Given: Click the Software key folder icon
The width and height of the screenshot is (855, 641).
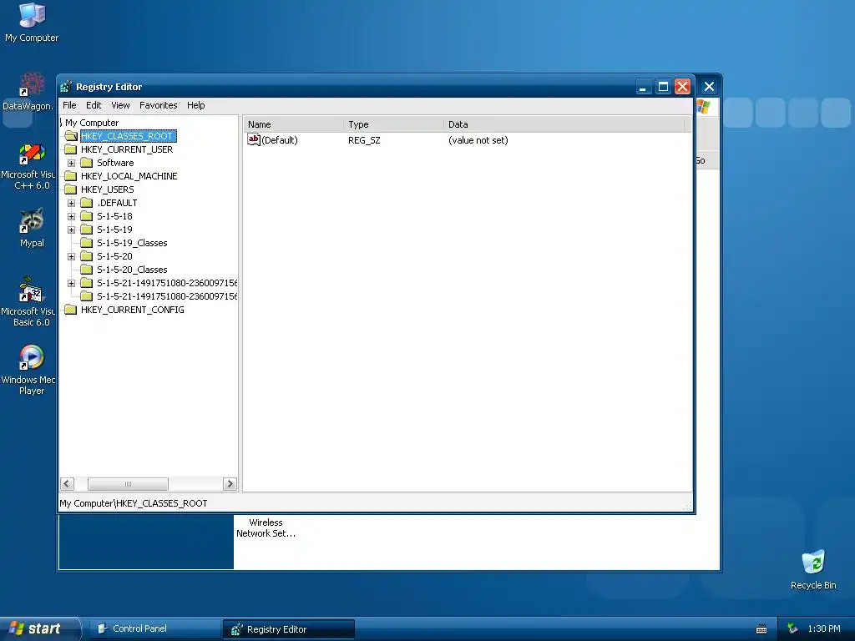Looking at the screenshot, I should click(x=87, y=163).
